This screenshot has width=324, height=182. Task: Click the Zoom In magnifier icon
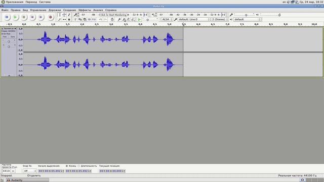click(119, 19)
